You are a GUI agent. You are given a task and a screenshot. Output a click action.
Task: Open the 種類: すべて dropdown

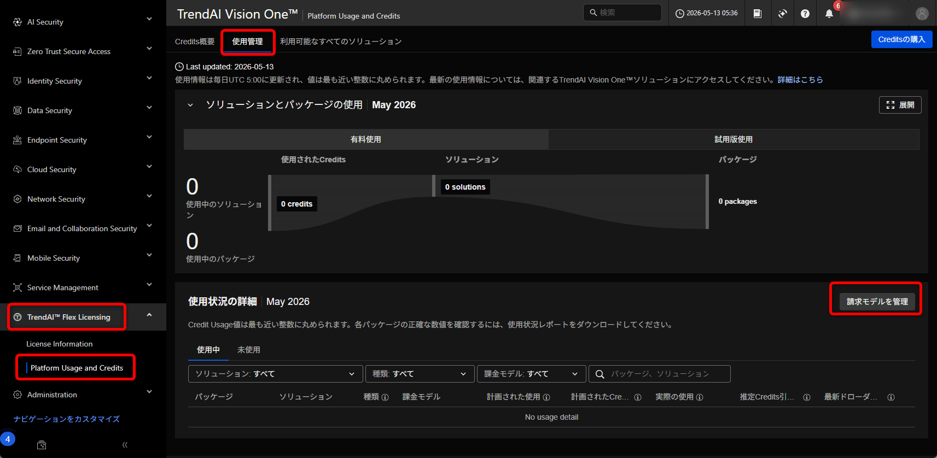(420, 374)
